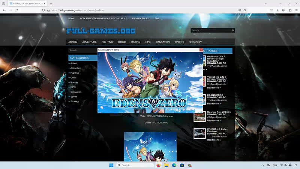Open the extensions puzzle icon
300x169 pixels.
(x=290, y=10)
